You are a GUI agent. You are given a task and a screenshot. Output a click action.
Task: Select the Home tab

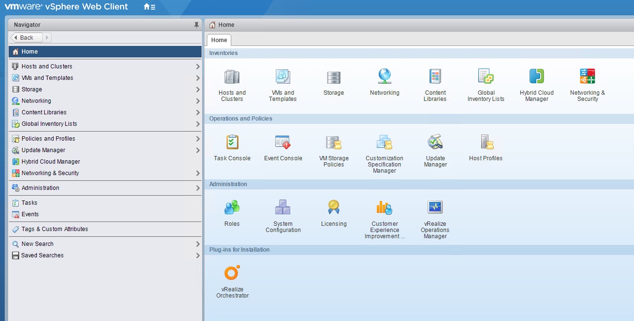pyautogui.click(x=219, y=40)
